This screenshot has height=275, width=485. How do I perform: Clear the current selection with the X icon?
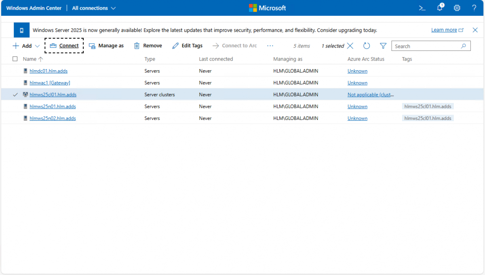350,46
